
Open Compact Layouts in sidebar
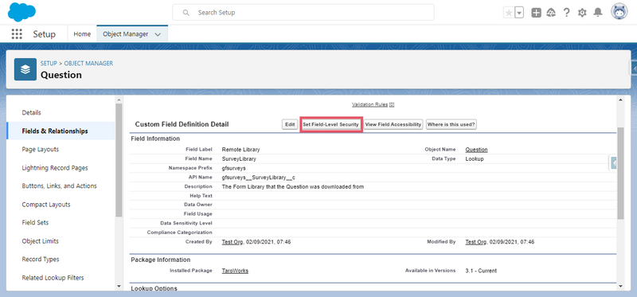[46, 205]
